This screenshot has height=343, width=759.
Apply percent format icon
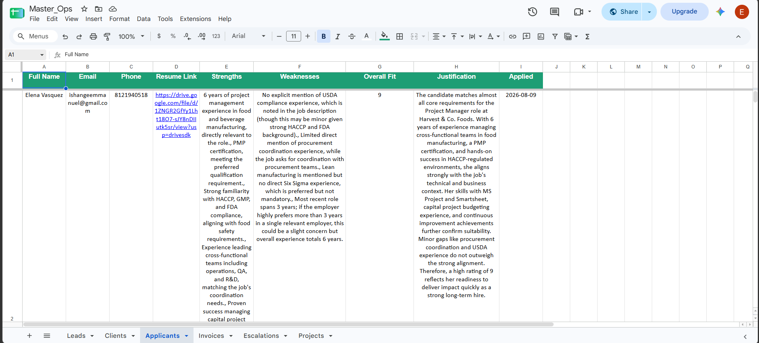173,36
